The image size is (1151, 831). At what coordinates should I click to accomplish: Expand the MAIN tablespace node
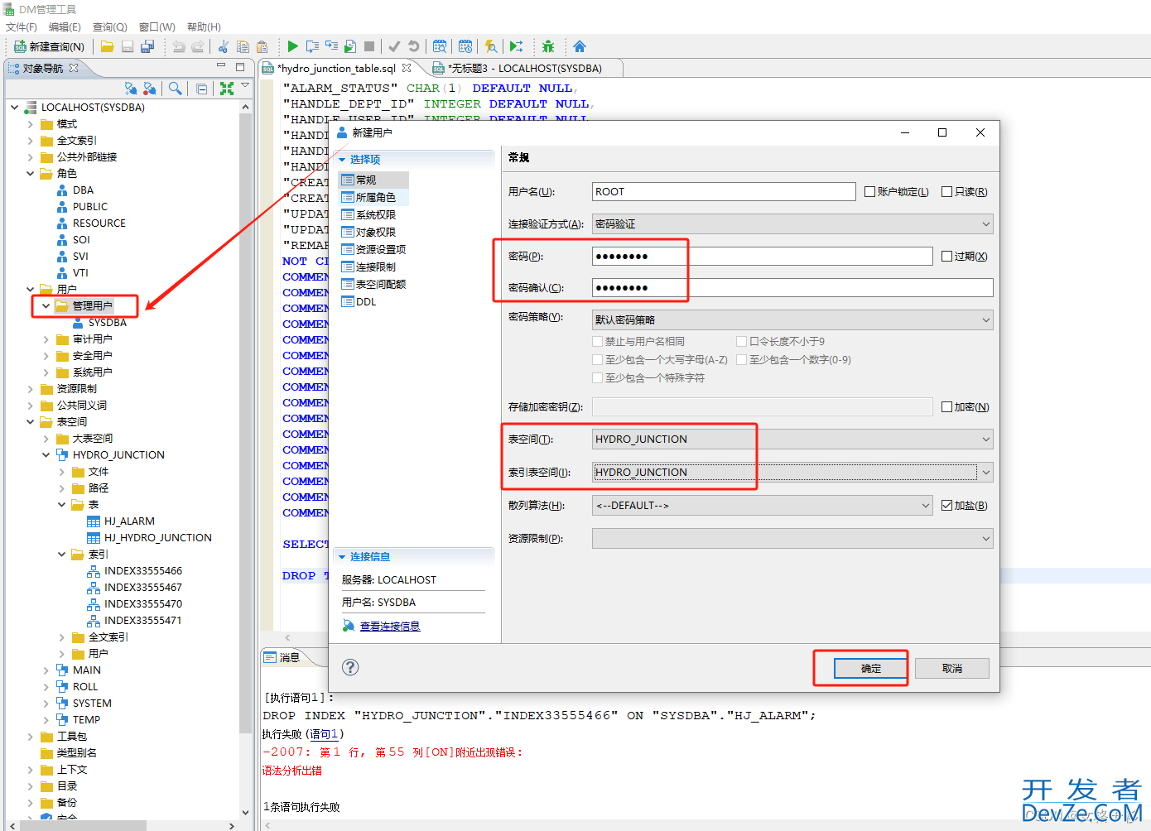(46, 670)
